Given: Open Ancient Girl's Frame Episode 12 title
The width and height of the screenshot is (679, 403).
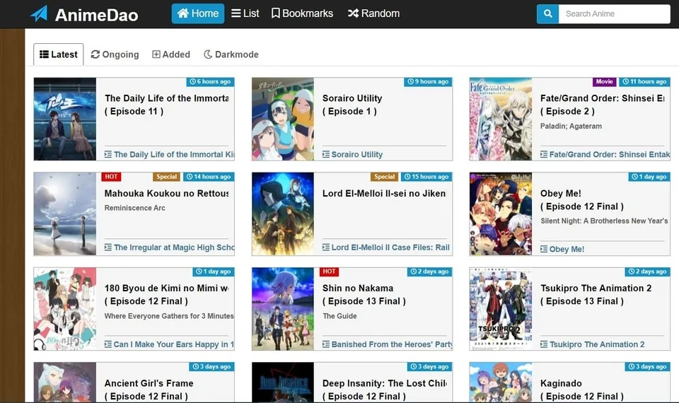Looking at the screenshot, I should [149, 390].
